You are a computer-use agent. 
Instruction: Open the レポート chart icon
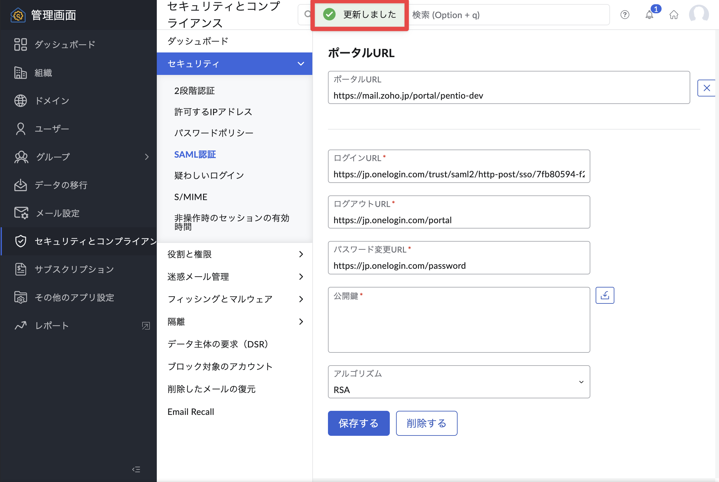(21, 325)
